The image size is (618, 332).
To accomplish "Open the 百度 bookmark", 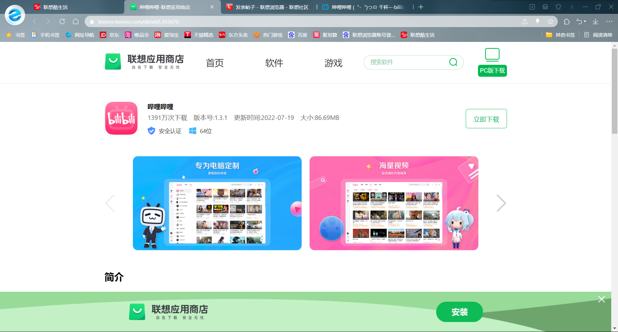I will click(x=298, y=35).
